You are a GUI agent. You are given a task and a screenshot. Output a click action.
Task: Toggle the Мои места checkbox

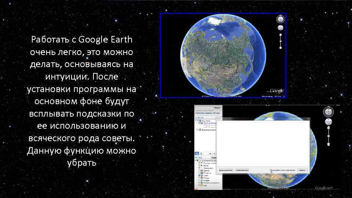(x=198, y=121)
